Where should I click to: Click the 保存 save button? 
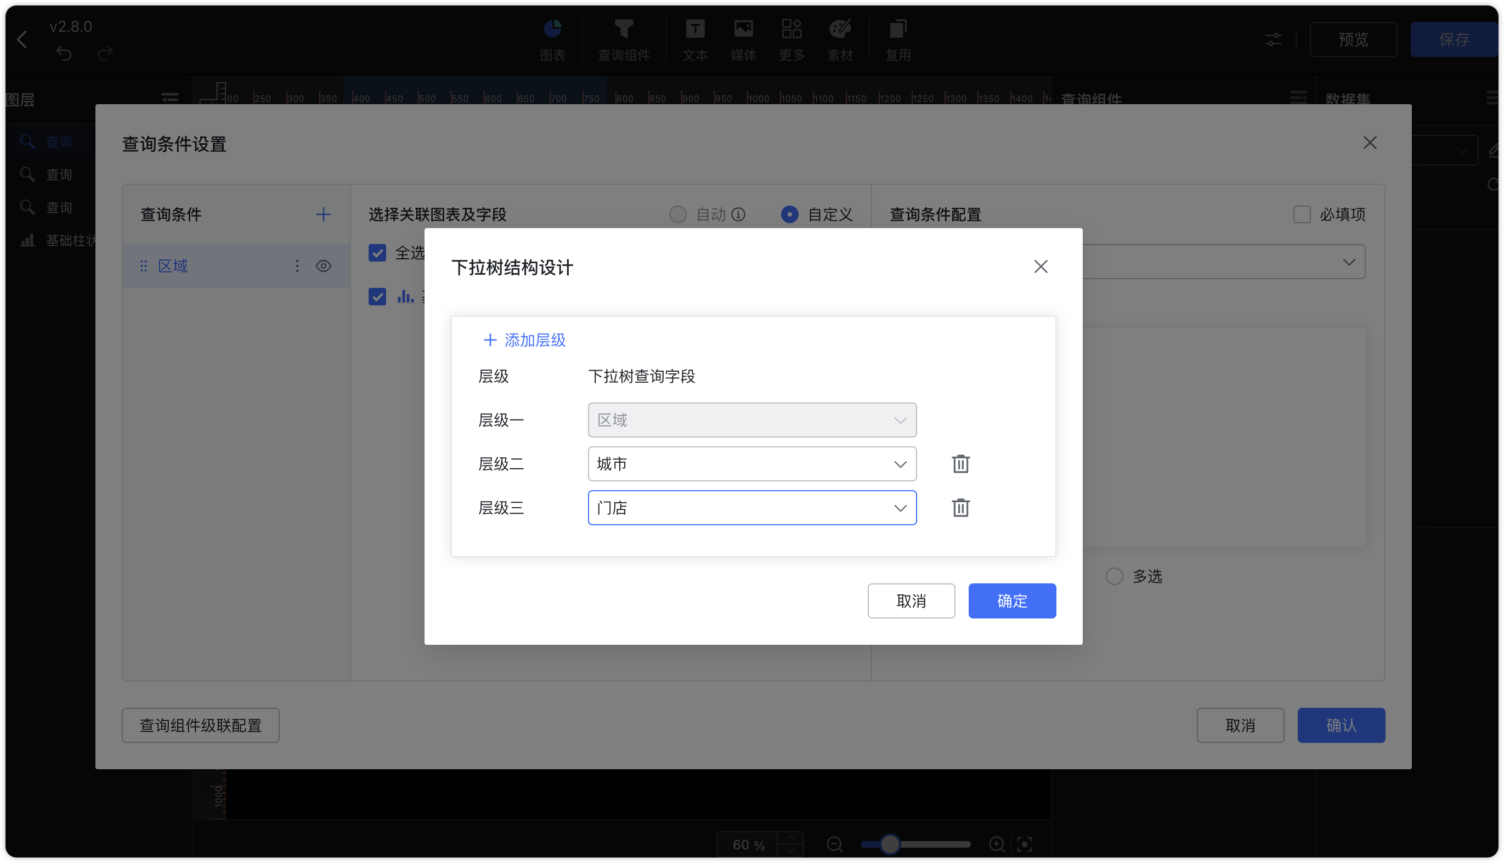[x=1454, y=39]
